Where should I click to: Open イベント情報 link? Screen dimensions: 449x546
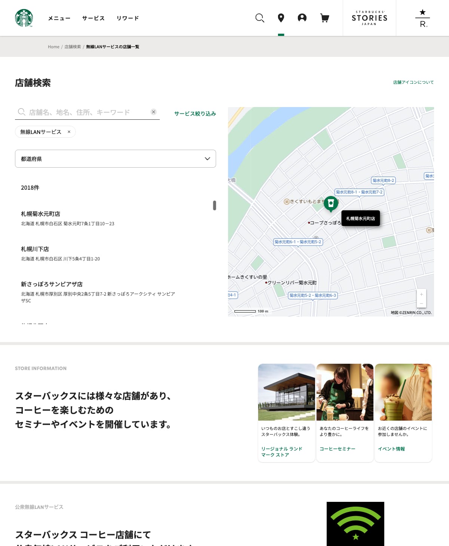coord(391,449)
